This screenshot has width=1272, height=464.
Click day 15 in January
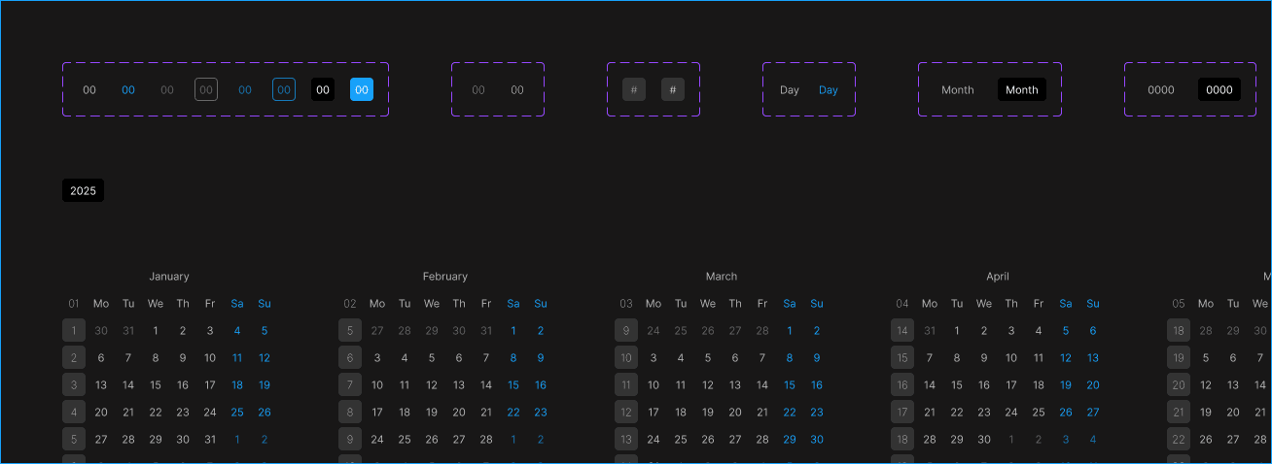(x=156, y=385)
